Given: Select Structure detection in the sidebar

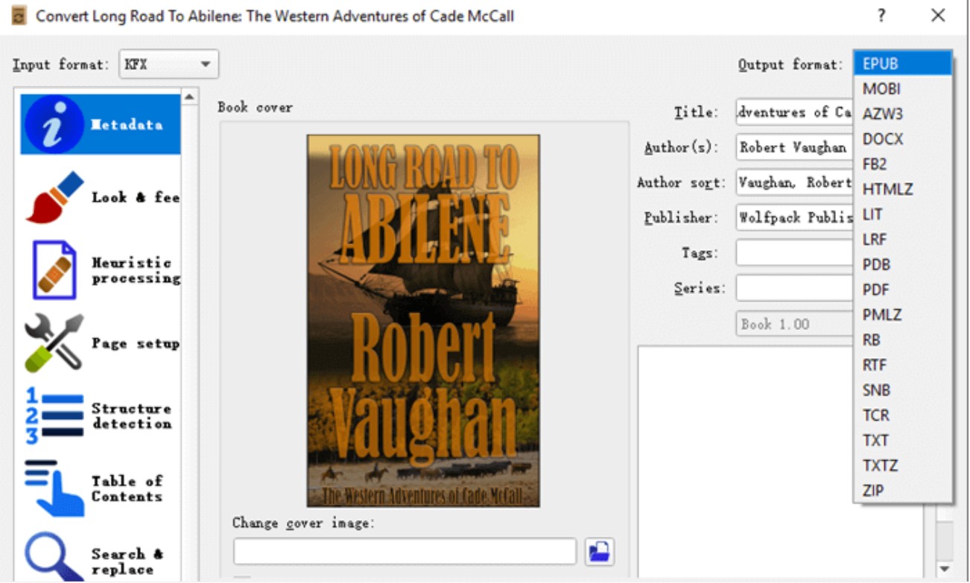Looking at the screenshot, I should click(x=99, y=414).
